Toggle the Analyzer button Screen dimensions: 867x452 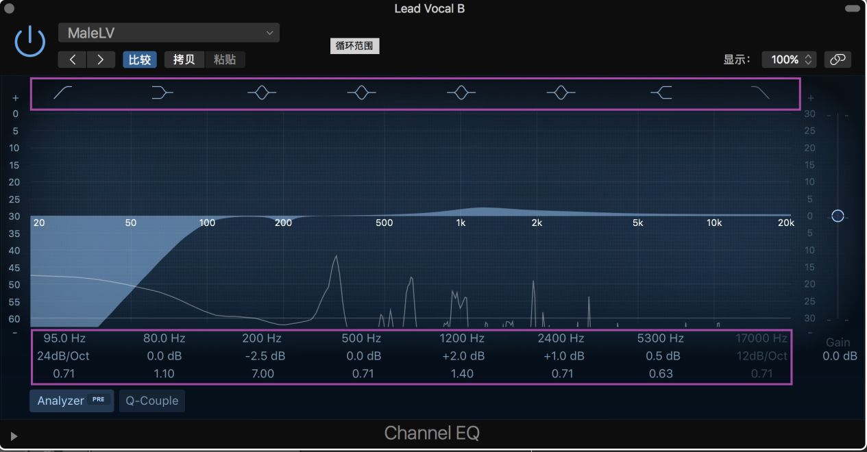click(71, 401)
